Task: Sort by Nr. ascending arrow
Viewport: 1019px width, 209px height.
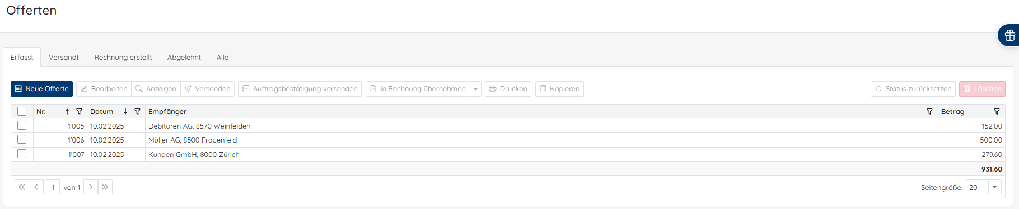Action: point(67,112)
